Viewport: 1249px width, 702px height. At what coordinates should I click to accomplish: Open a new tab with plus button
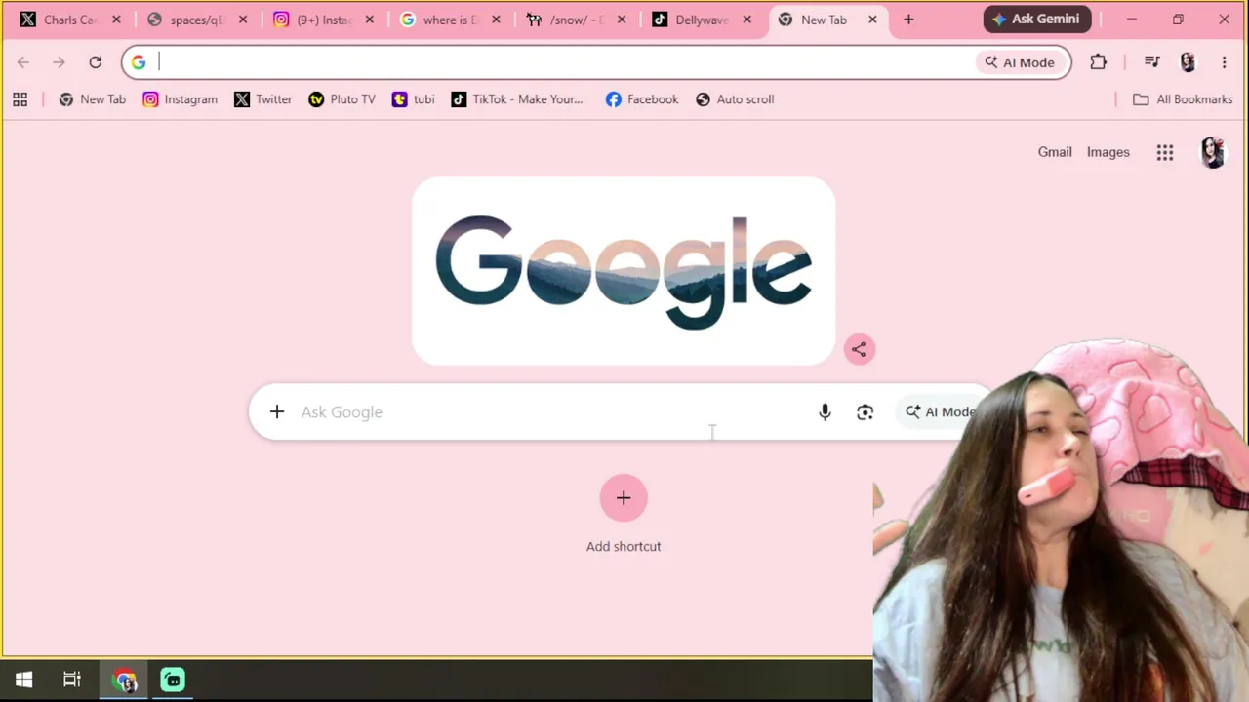(908, 19)
